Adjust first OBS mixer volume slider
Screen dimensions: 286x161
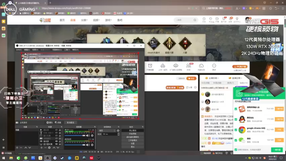[75, 136]
